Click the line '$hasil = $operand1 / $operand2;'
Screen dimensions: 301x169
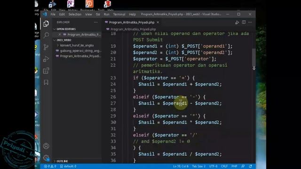[x=180, y=154]
